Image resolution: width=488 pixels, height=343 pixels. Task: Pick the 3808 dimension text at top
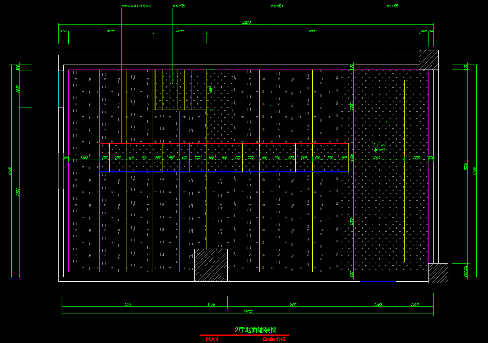111,31
